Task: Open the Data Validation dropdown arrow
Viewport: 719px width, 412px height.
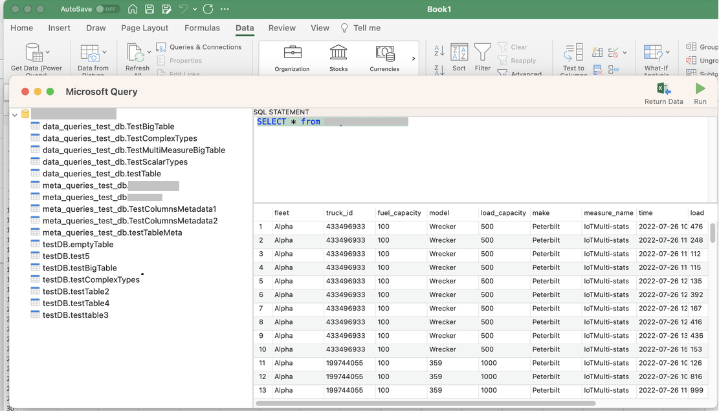Action: point(625,53)
